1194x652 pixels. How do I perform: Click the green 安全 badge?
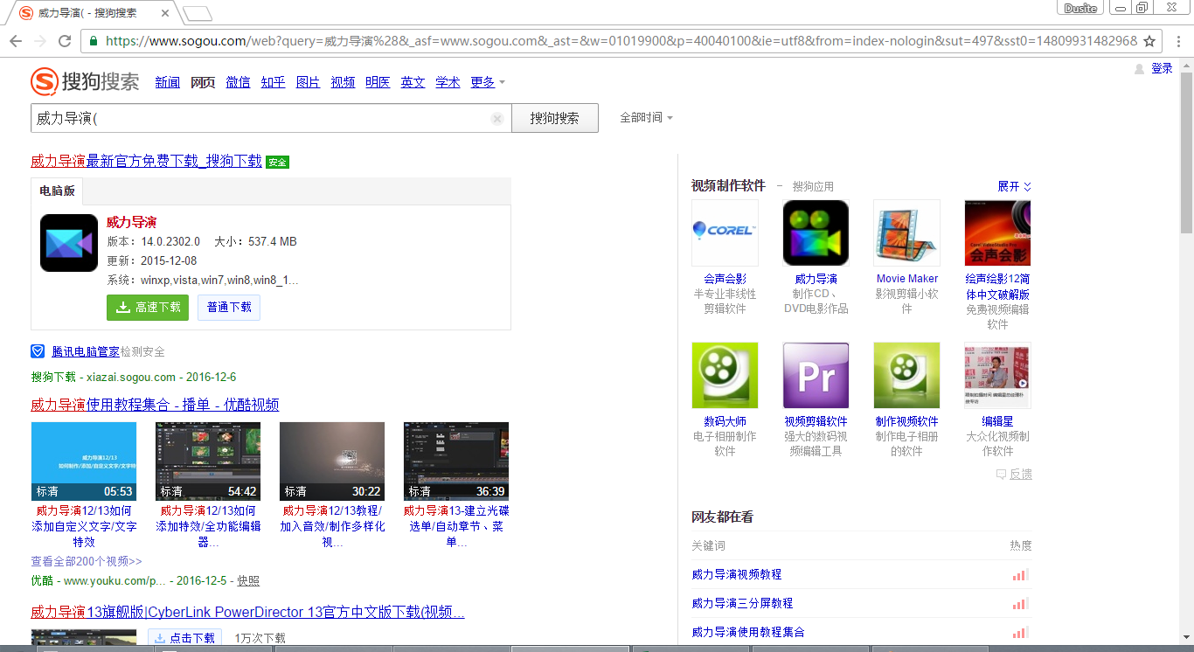point(277,162)
